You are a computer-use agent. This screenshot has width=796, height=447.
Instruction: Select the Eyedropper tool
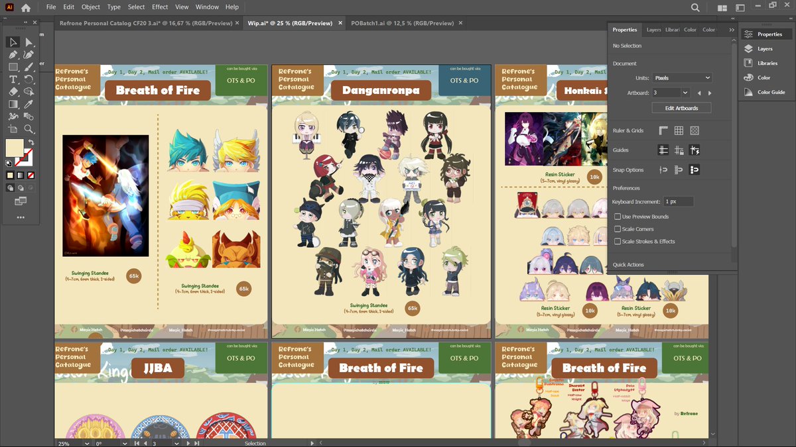[x=29, y=104]
